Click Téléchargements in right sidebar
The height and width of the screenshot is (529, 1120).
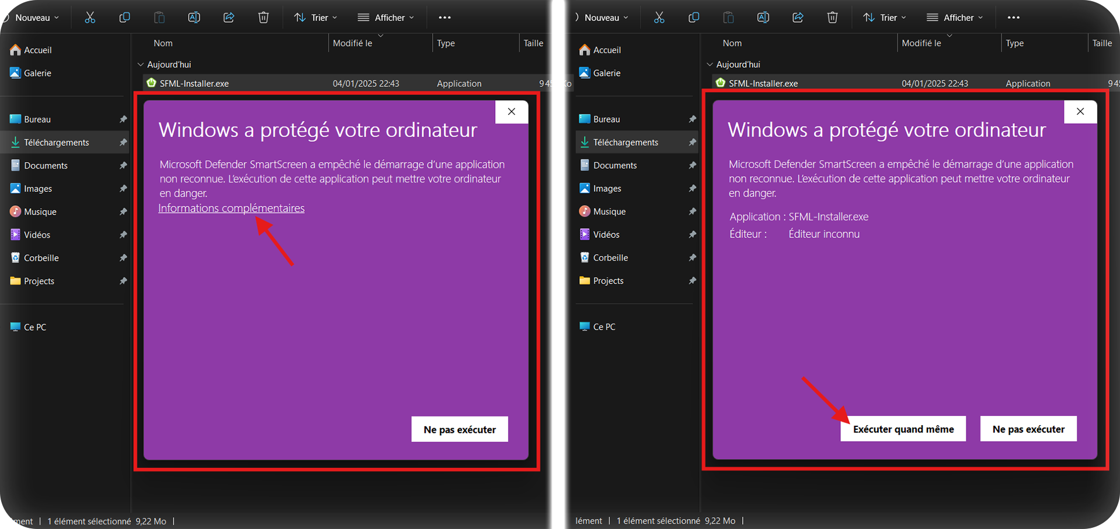click(x=636, y=142)
